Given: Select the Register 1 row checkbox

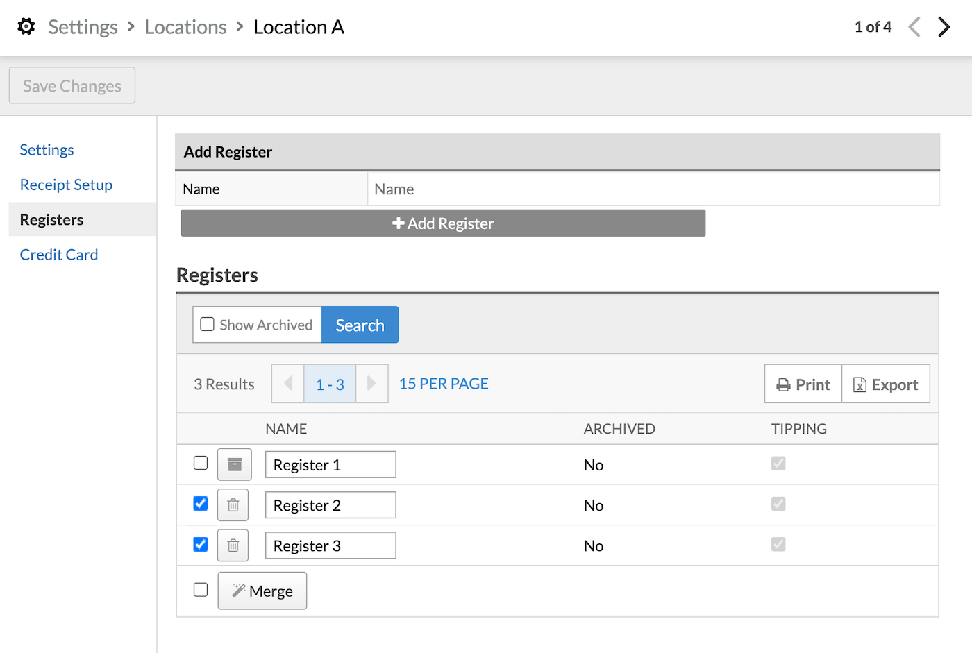Looking at the screenshot, I should [201, 463].
